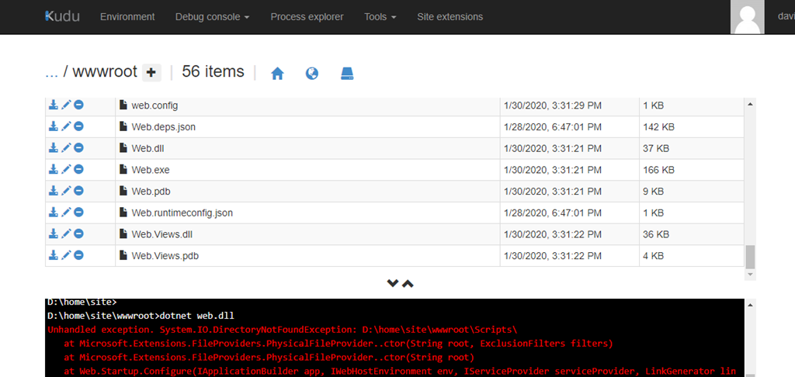Open Site extensions page
This screenshot has width=795, height=377.
click(450, 16)
